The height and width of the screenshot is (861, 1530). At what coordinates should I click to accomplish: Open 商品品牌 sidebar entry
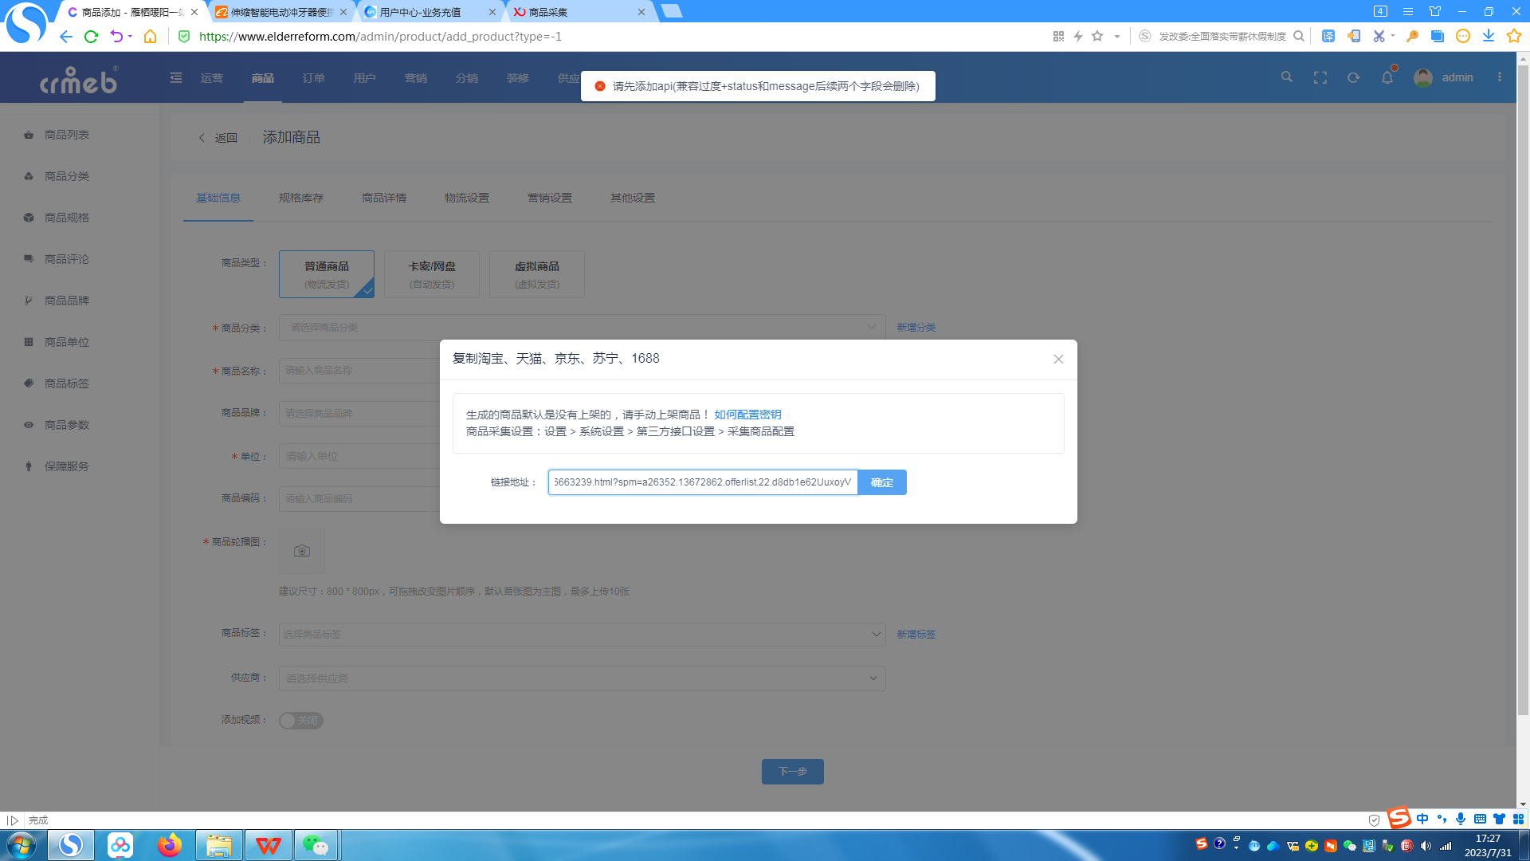(67, 301)
